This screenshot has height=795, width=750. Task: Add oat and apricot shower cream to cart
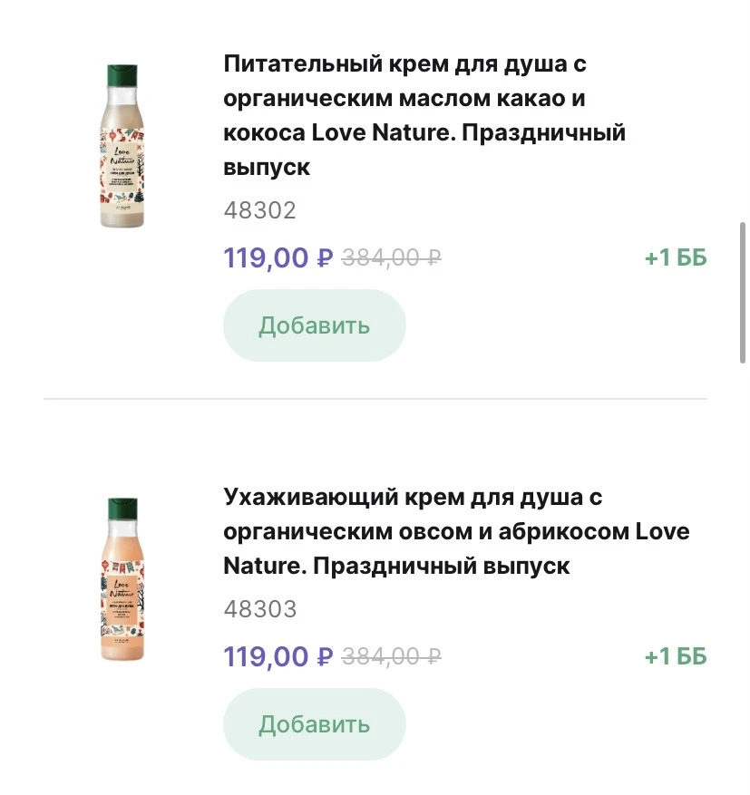point(314,724)
